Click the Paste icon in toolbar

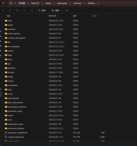10,11
